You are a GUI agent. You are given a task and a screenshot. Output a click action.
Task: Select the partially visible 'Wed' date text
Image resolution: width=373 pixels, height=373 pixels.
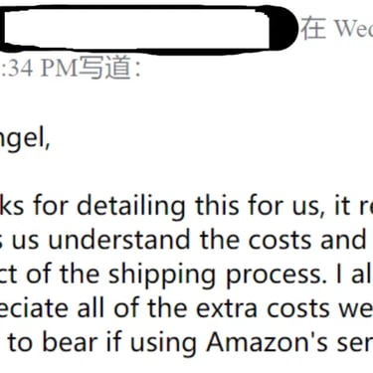[353, 28]
